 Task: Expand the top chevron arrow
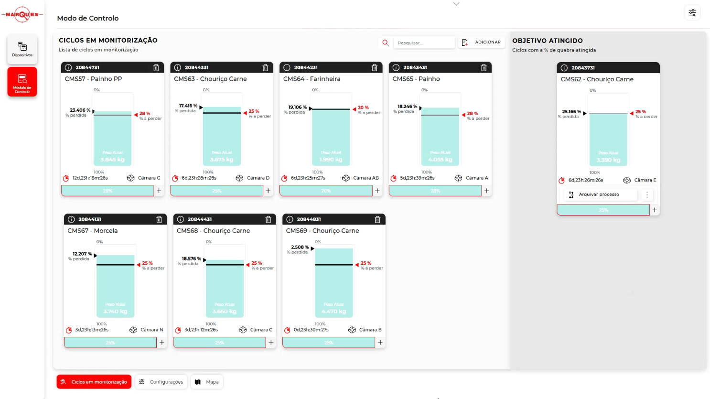[456, 4]
